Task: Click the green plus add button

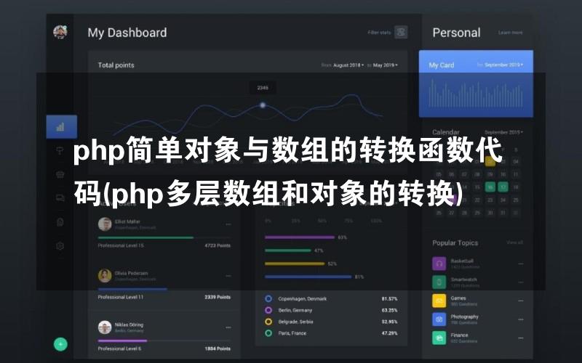Action: [x=60, y=343]
